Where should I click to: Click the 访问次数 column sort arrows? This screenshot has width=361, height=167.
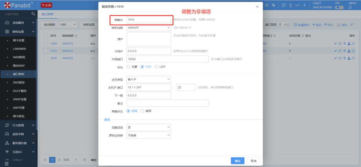click(x=303, y=36)
